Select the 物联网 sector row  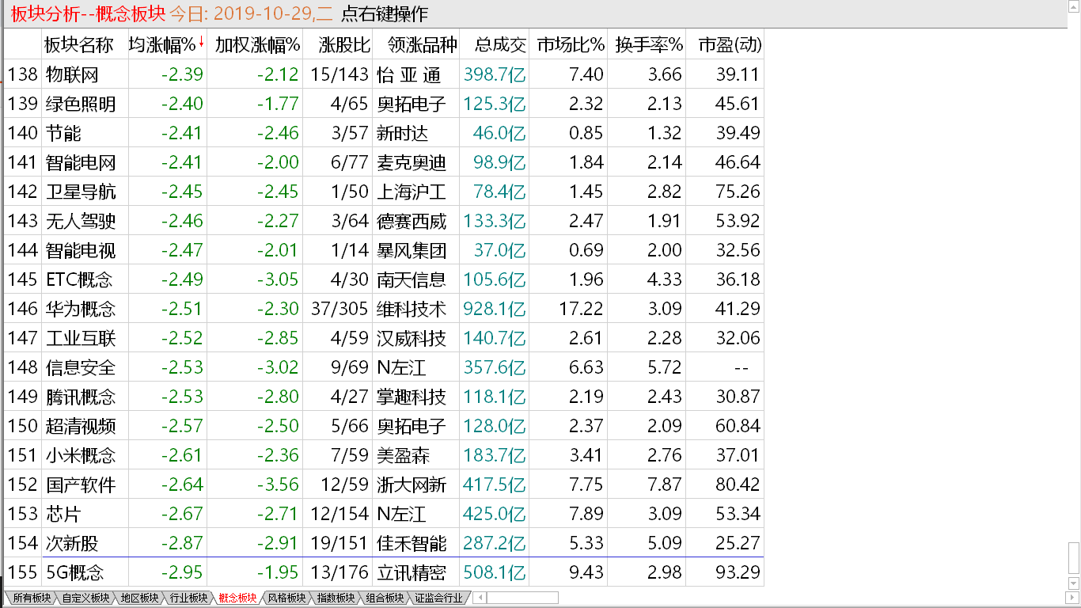384,74
